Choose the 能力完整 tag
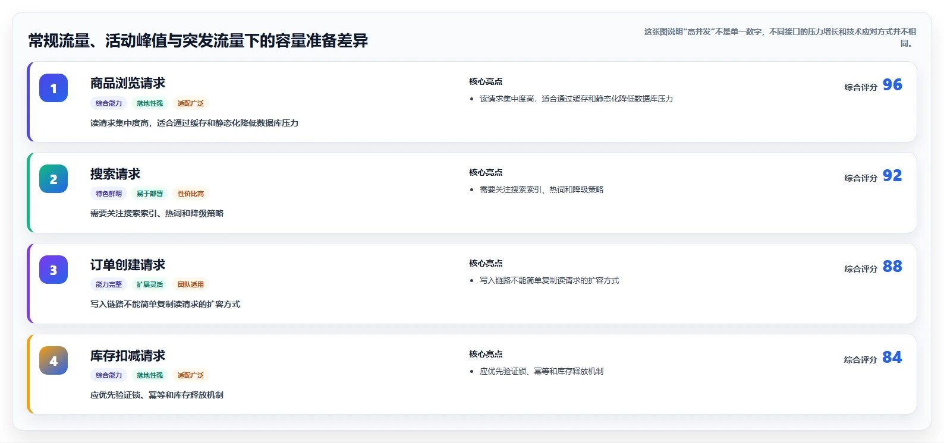 point(109,284)
